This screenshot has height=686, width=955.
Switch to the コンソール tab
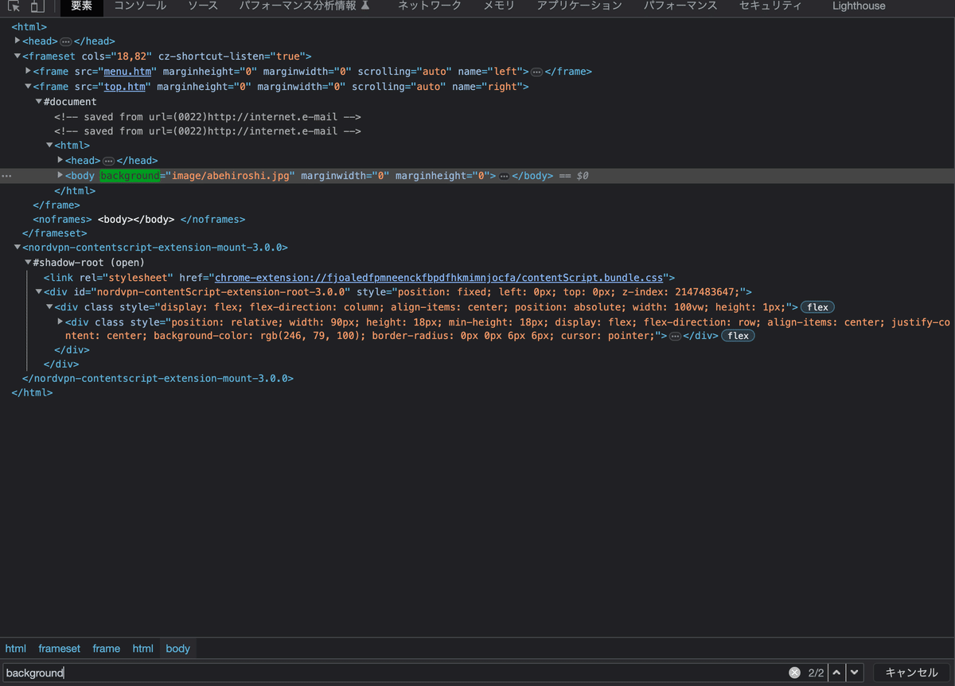coord(139,6)
